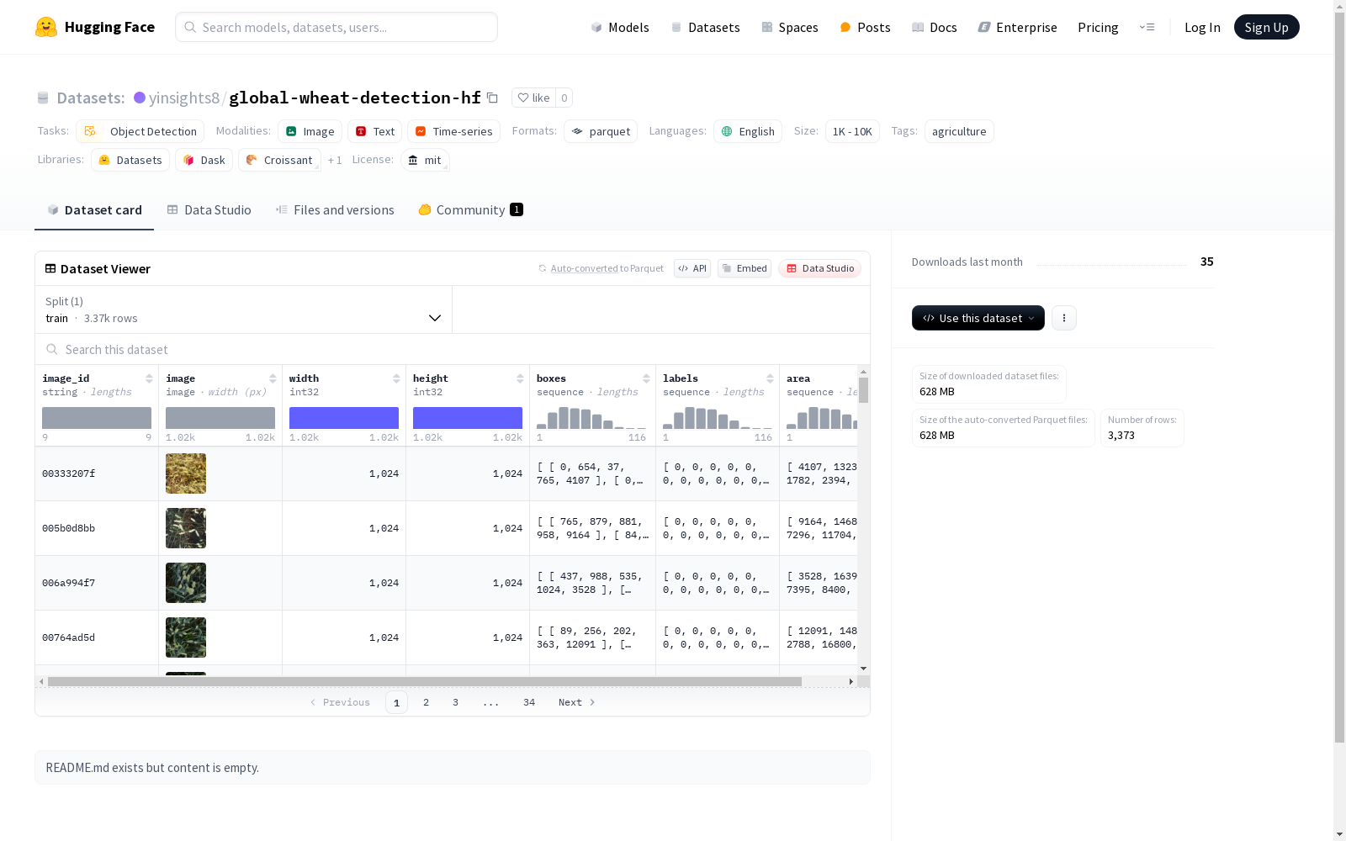Click the Hugging Face logo icon

pos(46,27)
